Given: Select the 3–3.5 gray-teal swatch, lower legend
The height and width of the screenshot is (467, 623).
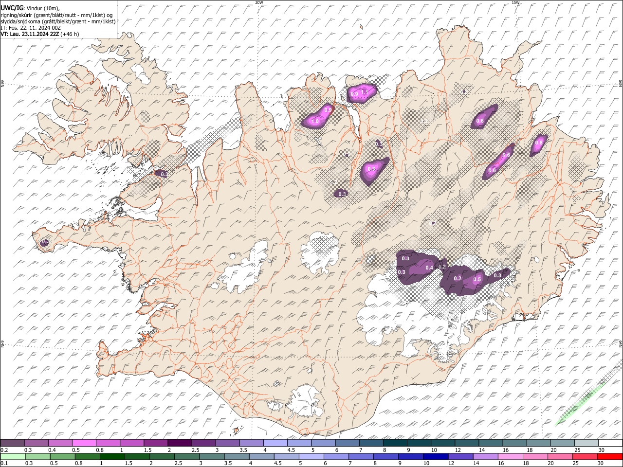Looking at the screenshot, I should 212,456.
